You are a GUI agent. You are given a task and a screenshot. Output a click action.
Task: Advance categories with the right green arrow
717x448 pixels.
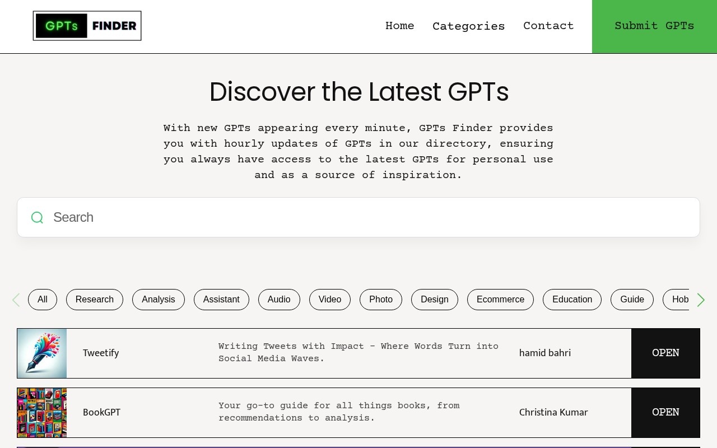coord(701,300)
